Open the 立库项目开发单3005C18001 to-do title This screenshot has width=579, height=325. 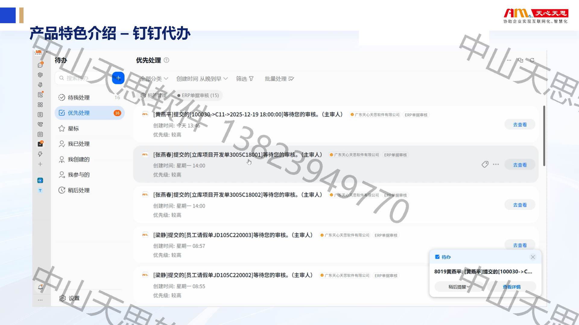click(238, 155)
